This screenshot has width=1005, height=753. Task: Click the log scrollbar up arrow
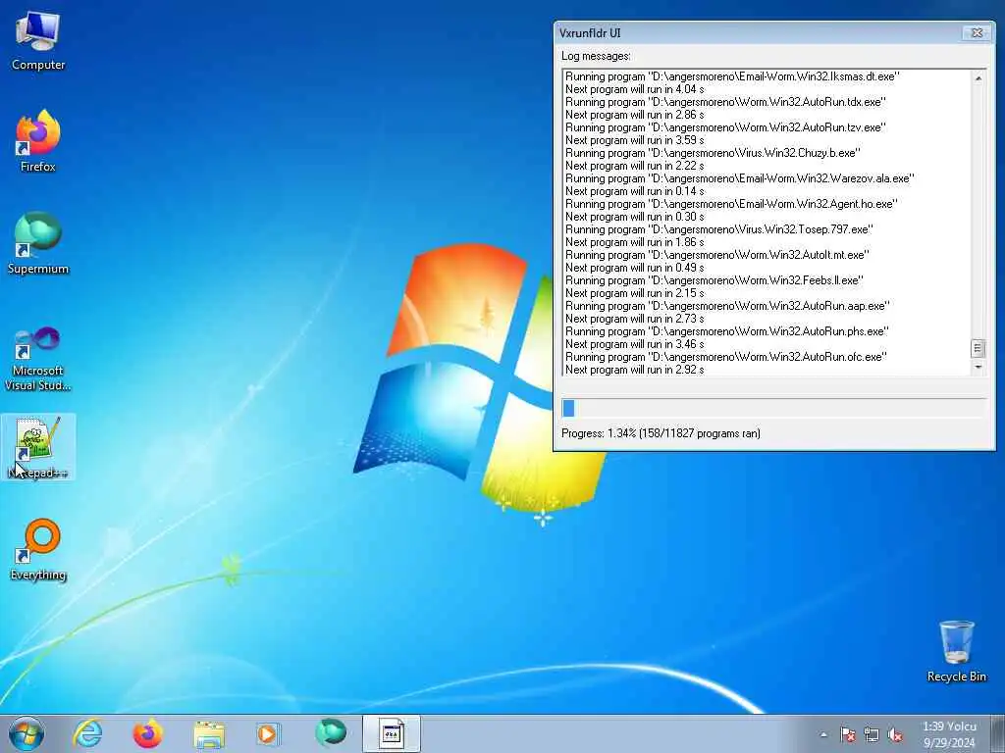pyautogui.click(x=979, y=78)
